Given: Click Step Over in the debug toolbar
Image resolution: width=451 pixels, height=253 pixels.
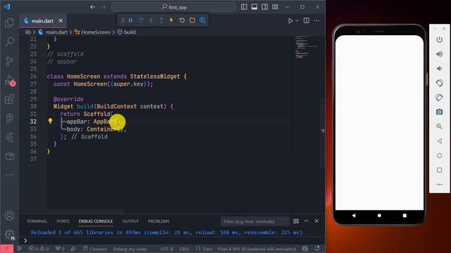Looking at the screenshot, I should [141, 20].
